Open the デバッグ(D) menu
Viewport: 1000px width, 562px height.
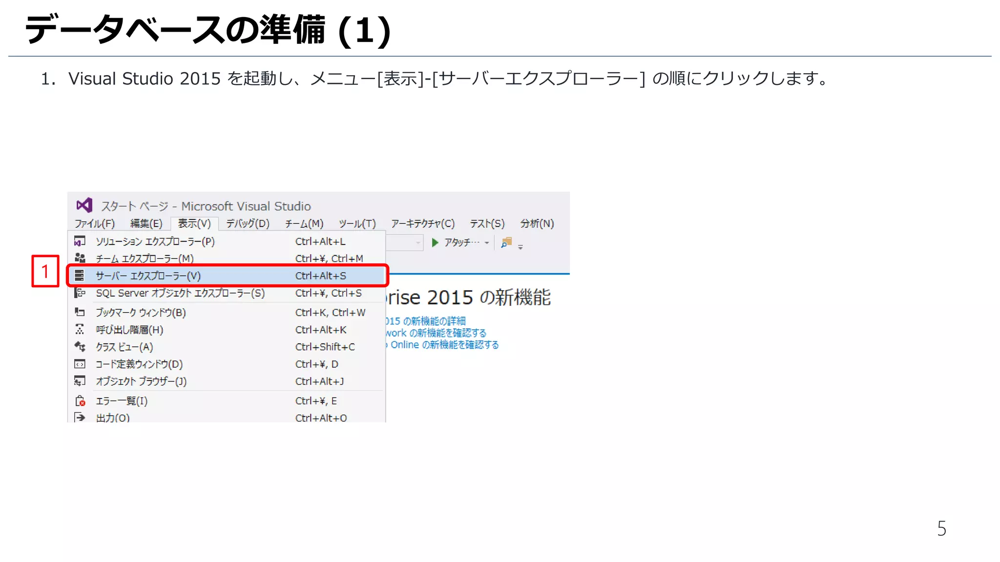(248, 223)
